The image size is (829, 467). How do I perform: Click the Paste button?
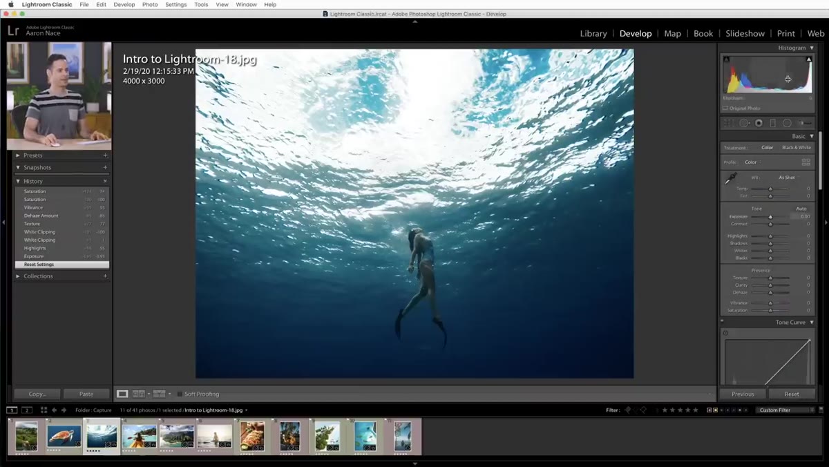[x=86, y=394]
